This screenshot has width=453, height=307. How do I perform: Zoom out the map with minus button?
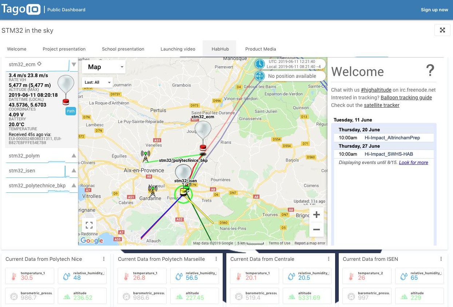(316, 230)
